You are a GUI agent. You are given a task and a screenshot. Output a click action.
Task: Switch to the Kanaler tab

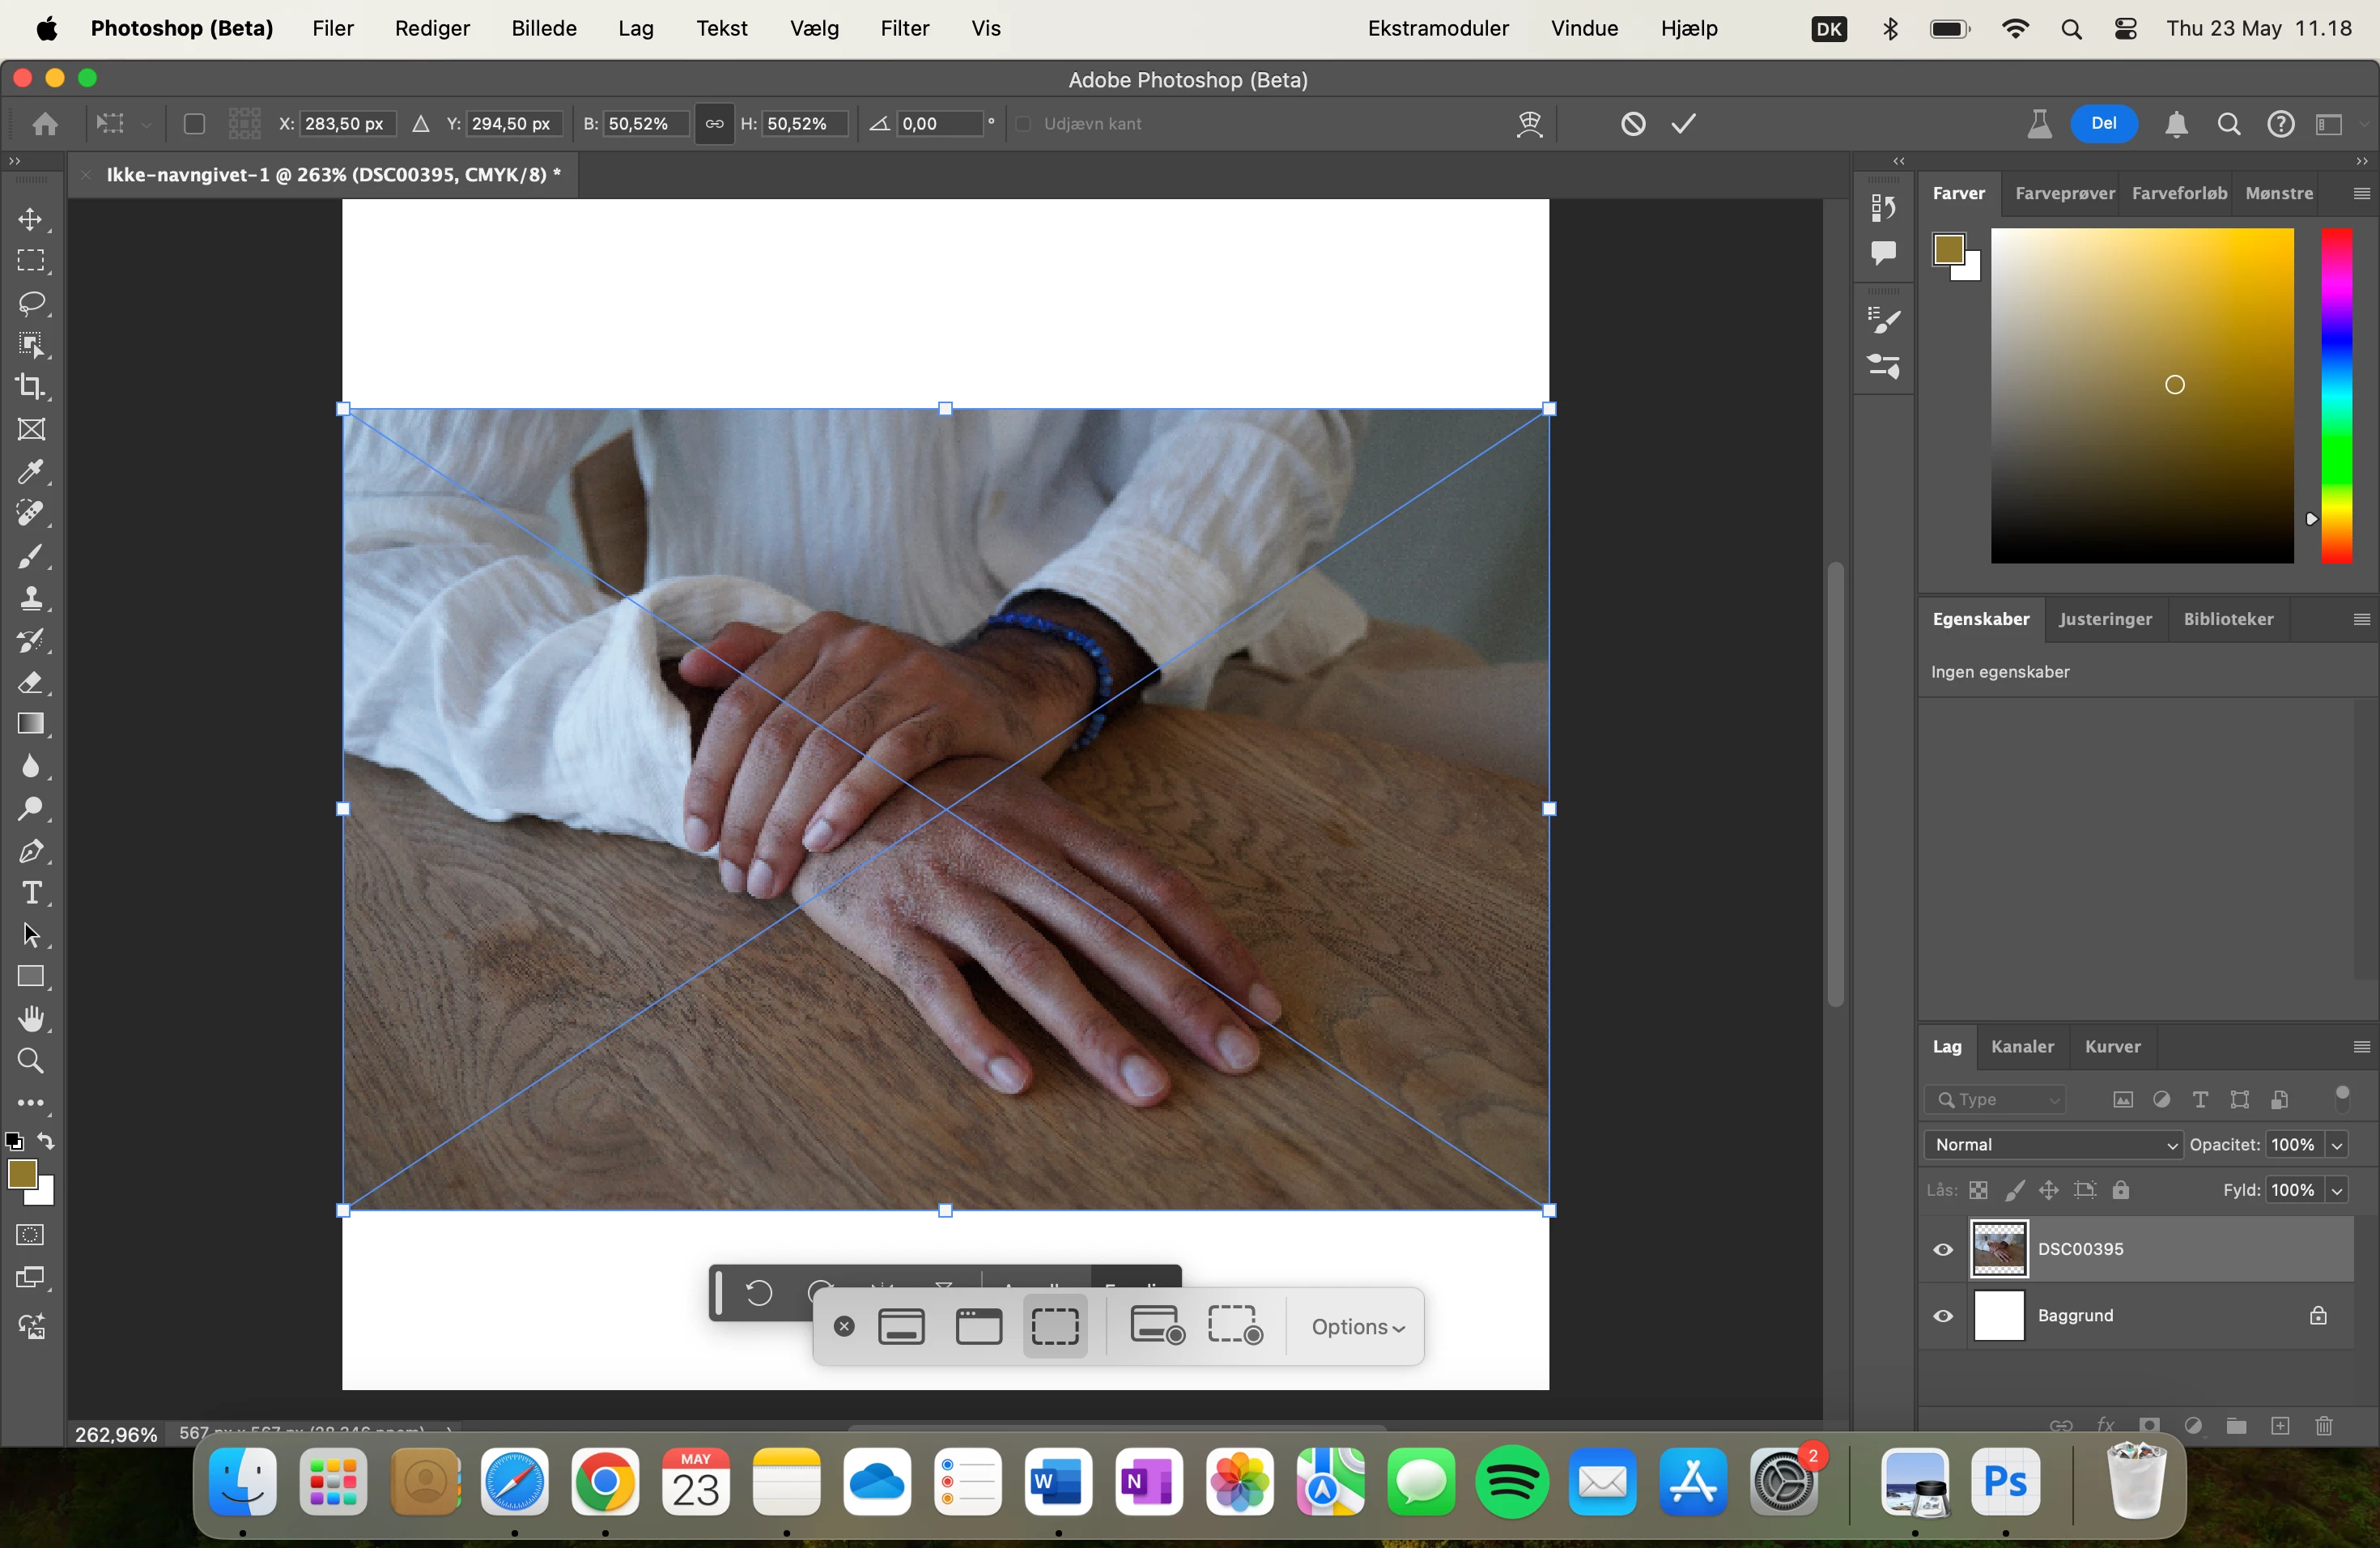2021,1047
